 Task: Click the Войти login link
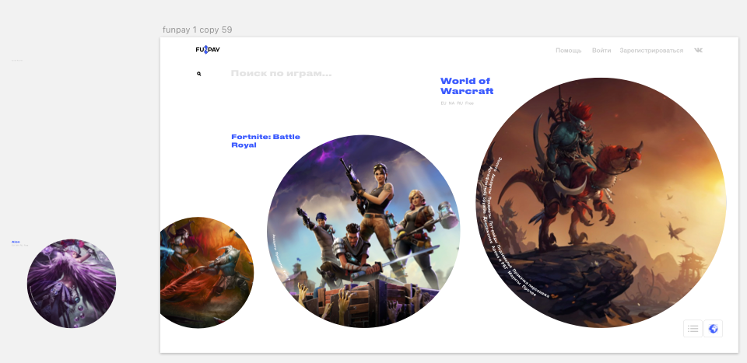pyautogui.click(x=601, y=51)
